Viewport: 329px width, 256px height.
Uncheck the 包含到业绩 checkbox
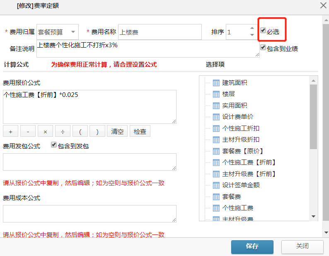coord(263,48)
